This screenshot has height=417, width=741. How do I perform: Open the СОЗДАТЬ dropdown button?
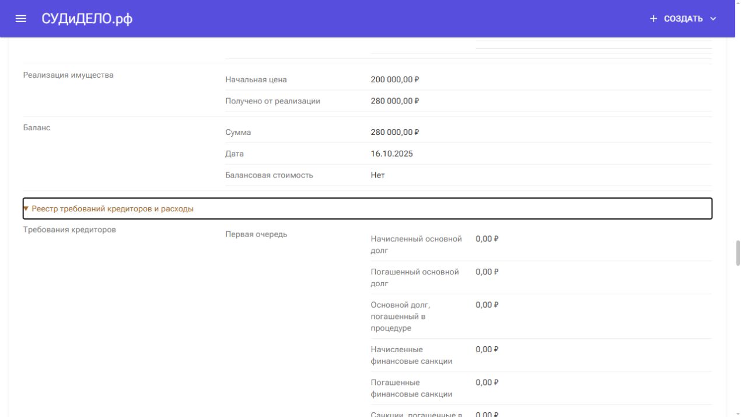point(683,19)
